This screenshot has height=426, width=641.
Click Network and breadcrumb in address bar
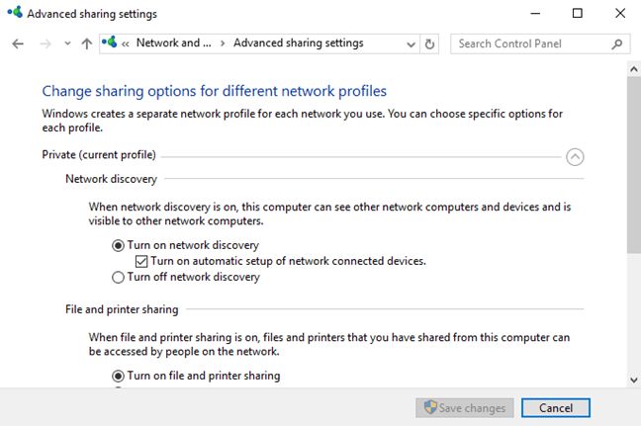point(174,43)
